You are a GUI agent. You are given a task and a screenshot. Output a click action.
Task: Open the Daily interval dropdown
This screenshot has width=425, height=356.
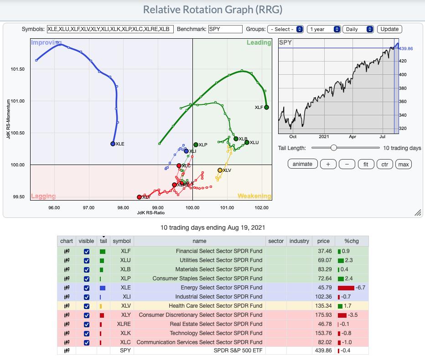(358, 29)
